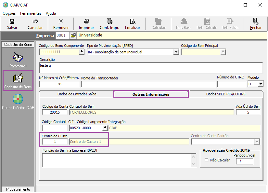Open the Ajuda menu
Viewport: 268px width, 193px height.
pyautogui.click(x=51, y=13)
